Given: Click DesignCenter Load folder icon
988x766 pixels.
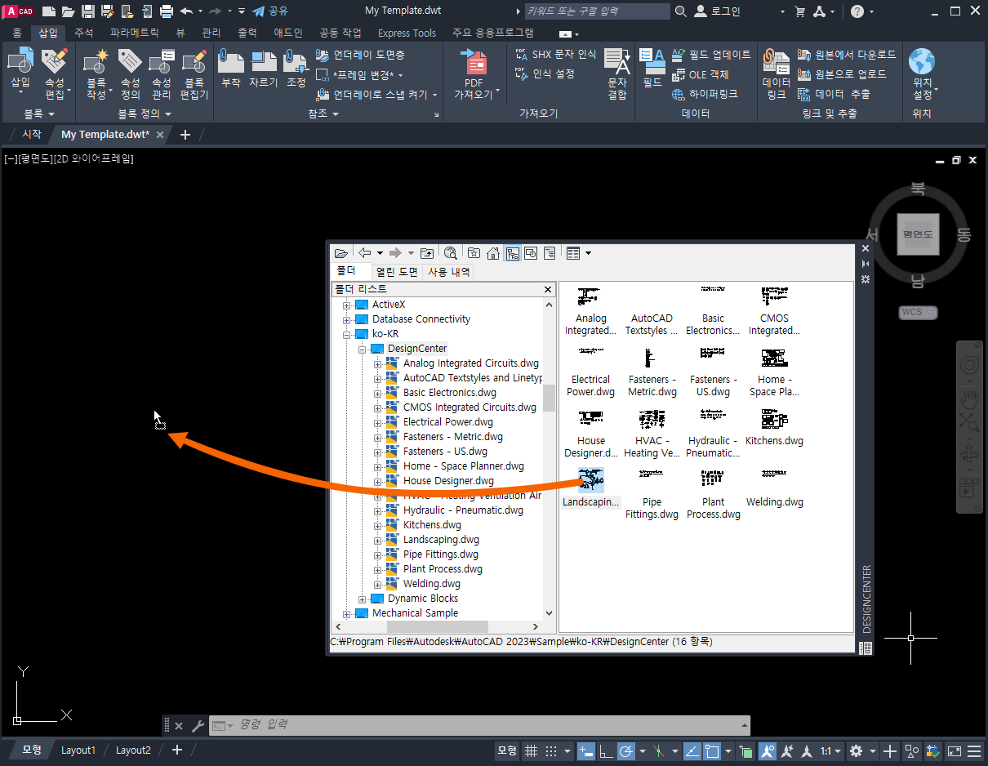Looking at the screenshot, I should pyautogui.click(x=340, y=253).
